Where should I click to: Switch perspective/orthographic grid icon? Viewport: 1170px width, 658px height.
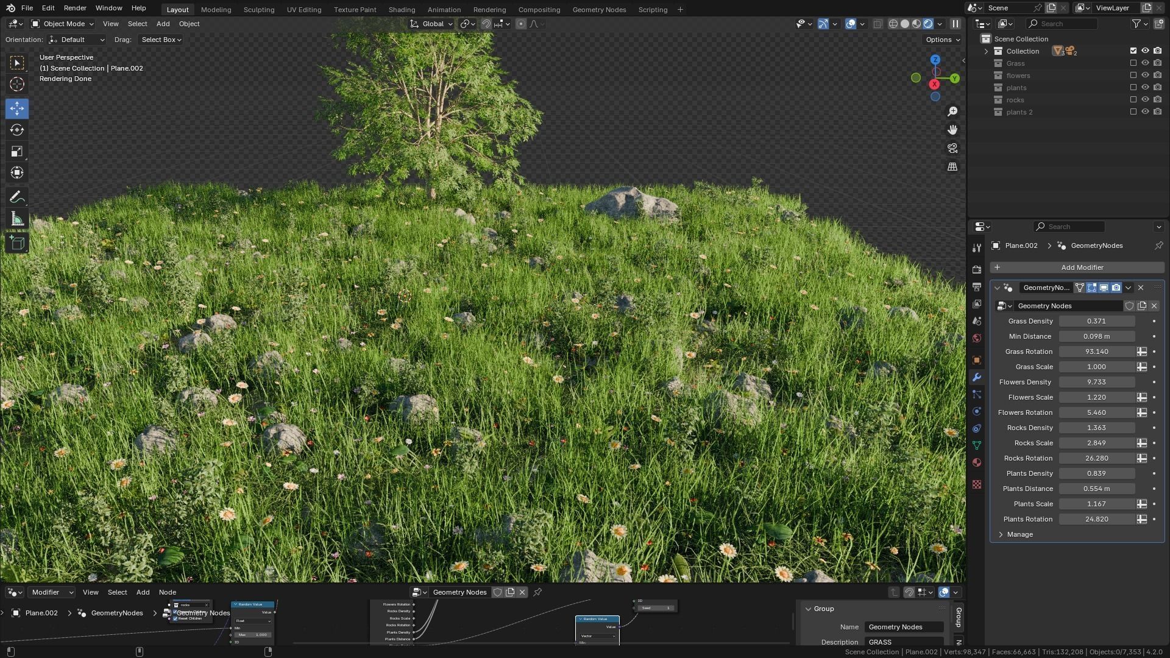952,166
